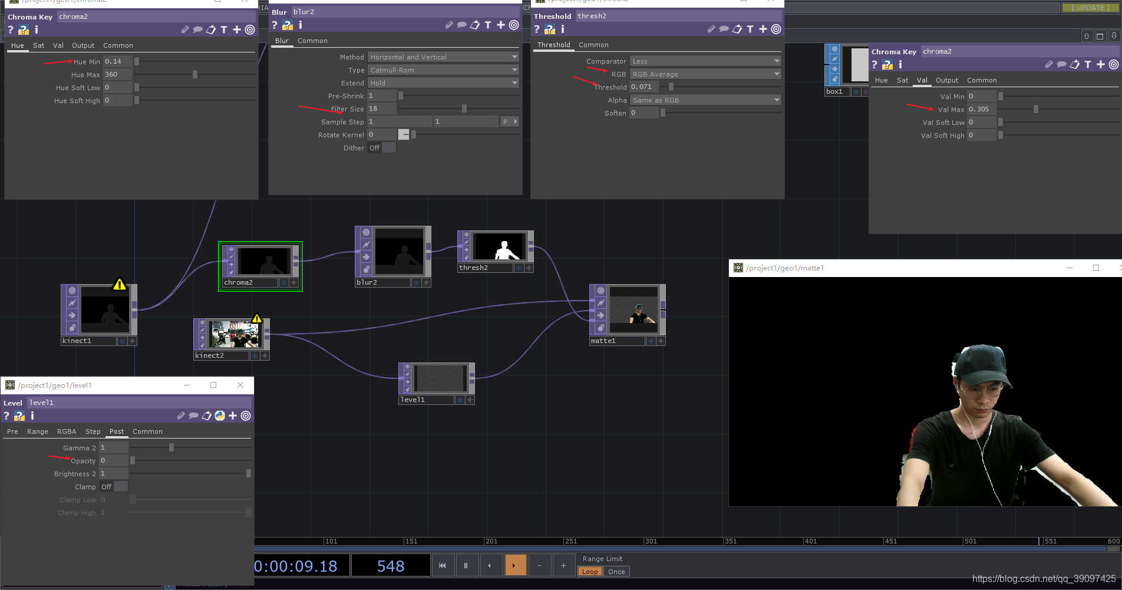The image size is (1122, 590).
Task: Toggle lock flag on matte1 node
Action: tap(600, 328)
